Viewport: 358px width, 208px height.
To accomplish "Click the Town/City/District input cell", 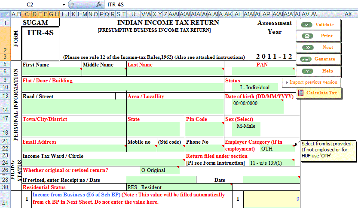I will coord(74,129).
